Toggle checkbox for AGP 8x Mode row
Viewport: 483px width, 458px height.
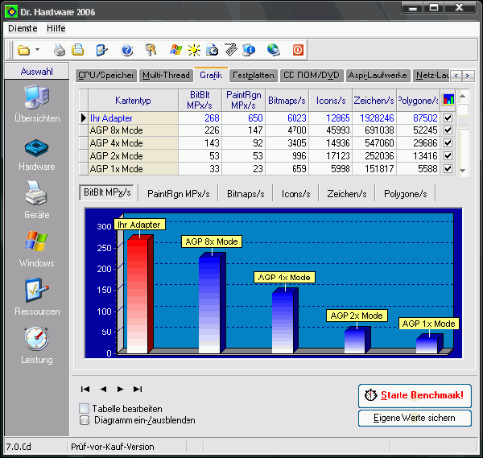coord(448,130)
